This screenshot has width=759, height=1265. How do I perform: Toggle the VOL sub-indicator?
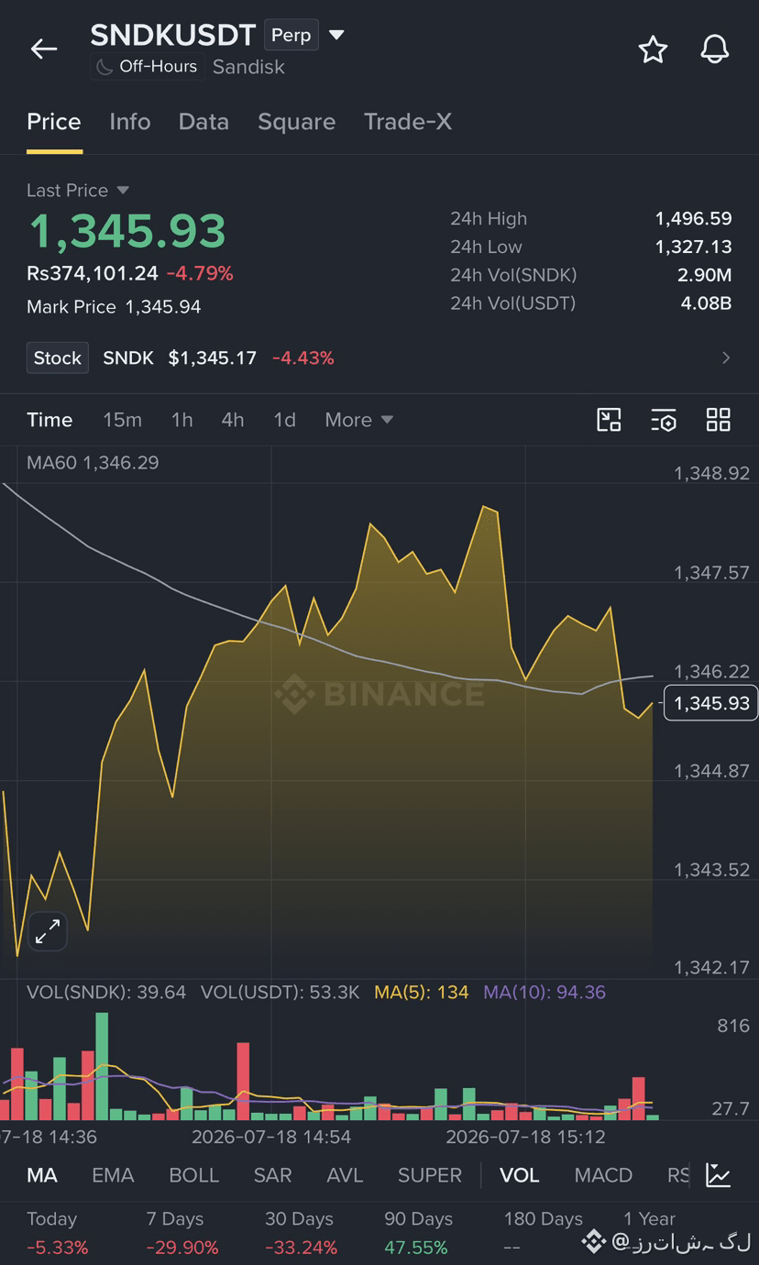click(520, 1175)
